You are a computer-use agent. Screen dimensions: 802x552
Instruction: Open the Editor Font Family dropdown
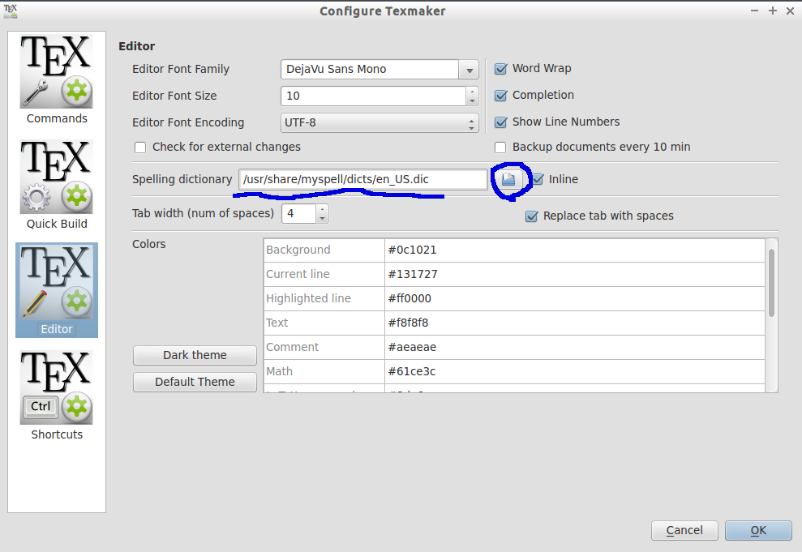(469, 70)
